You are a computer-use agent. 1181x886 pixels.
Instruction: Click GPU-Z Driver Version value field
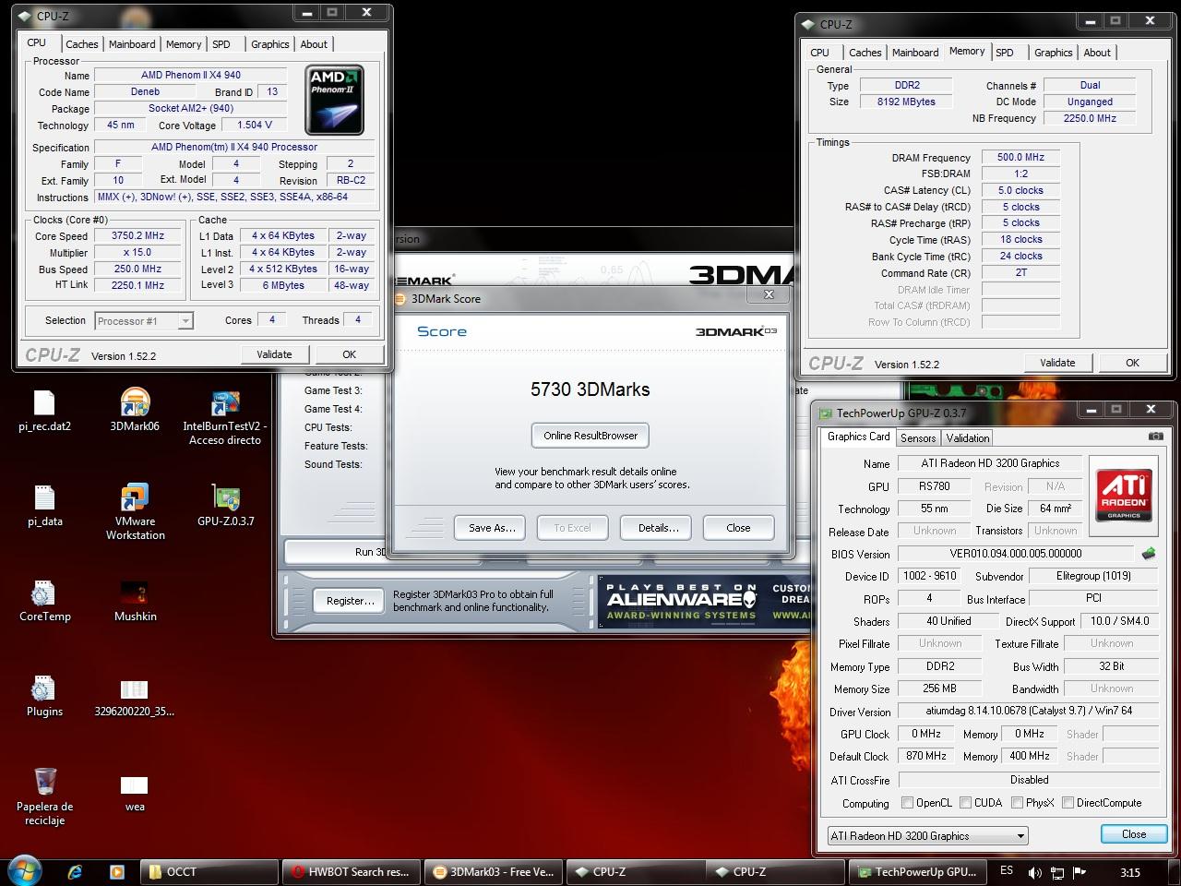pyautogui.click(x=1029, y=711)
